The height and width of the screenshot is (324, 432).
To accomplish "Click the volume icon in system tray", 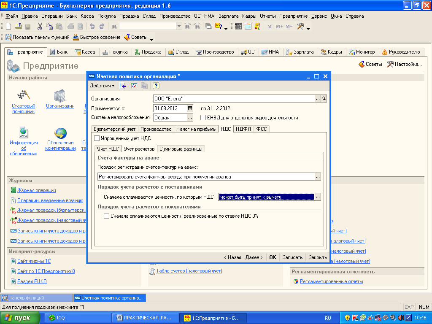I will pyautogui.click(x=401, y=318).
